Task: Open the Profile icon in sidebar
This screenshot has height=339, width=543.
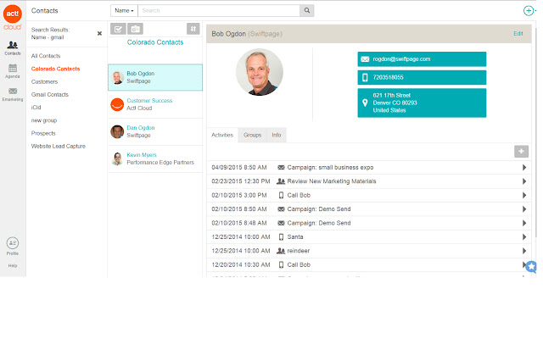Action: [x=13, y=246]
